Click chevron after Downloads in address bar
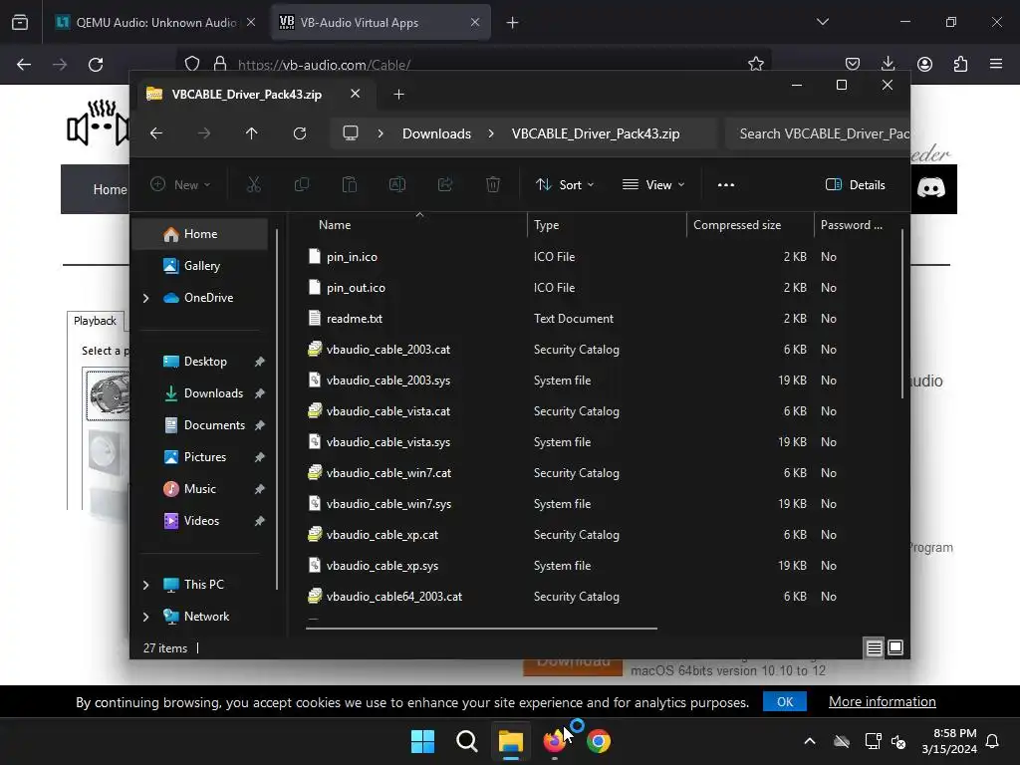 (491, 133)
